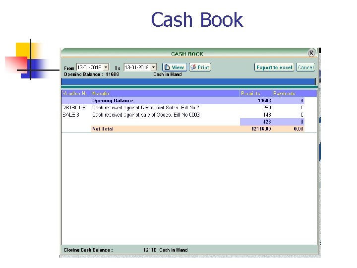Screen dimensions: 357x268
Task: Click Export to excel button
Action: coord(274,67)
